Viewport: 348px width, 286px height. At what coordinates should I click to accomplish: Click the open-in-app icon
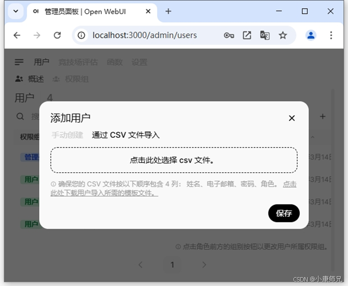point(247,35)
